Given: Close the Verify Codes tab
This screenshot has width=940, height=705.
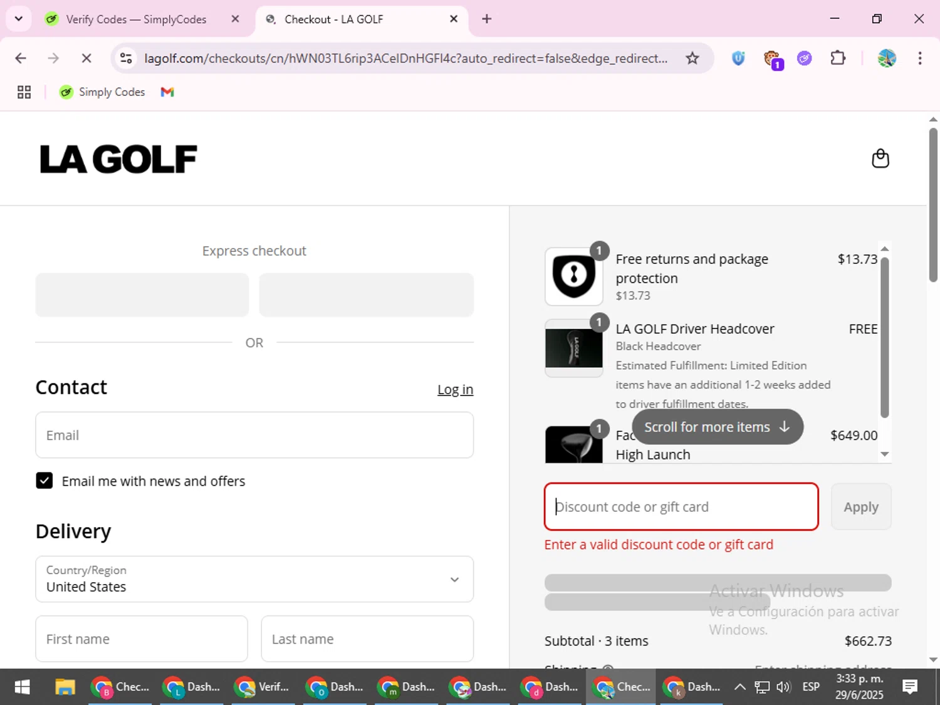Looking at the screenshot, I should coord(235,19).
